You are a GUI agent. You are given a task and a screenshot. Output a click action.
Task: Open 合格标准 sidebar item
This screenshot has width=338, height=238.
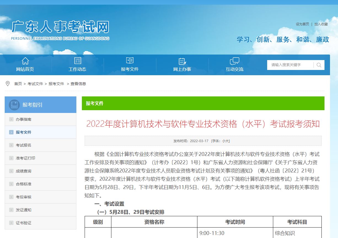23,184
